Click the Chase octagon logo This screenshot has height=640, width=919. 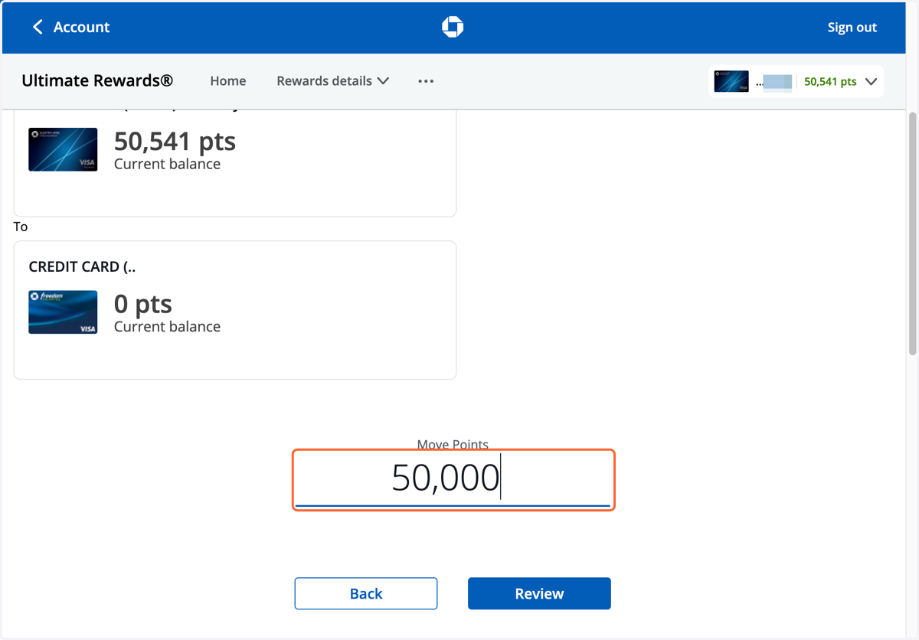point(453,27)
